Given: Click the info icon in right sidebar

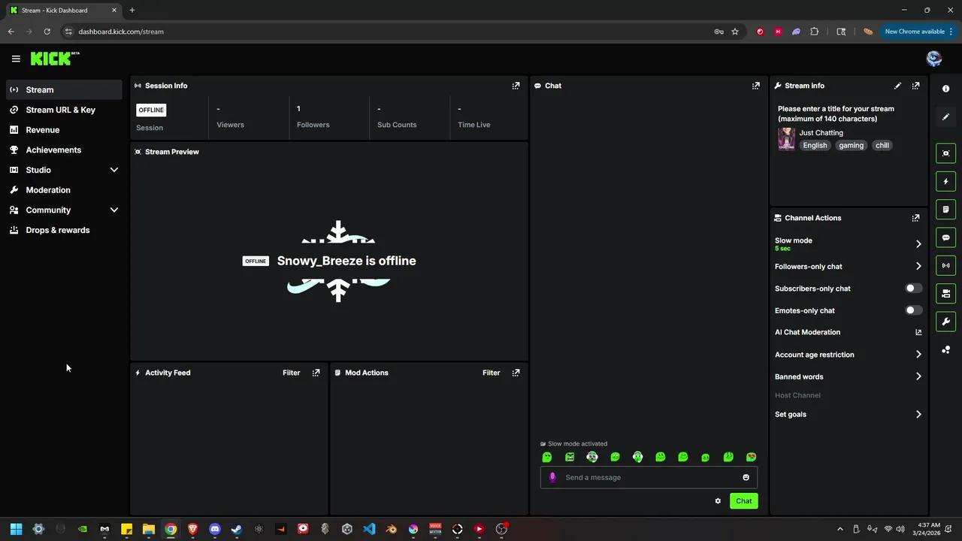Looking at the screenshot, I should click(x=945, y=89).
